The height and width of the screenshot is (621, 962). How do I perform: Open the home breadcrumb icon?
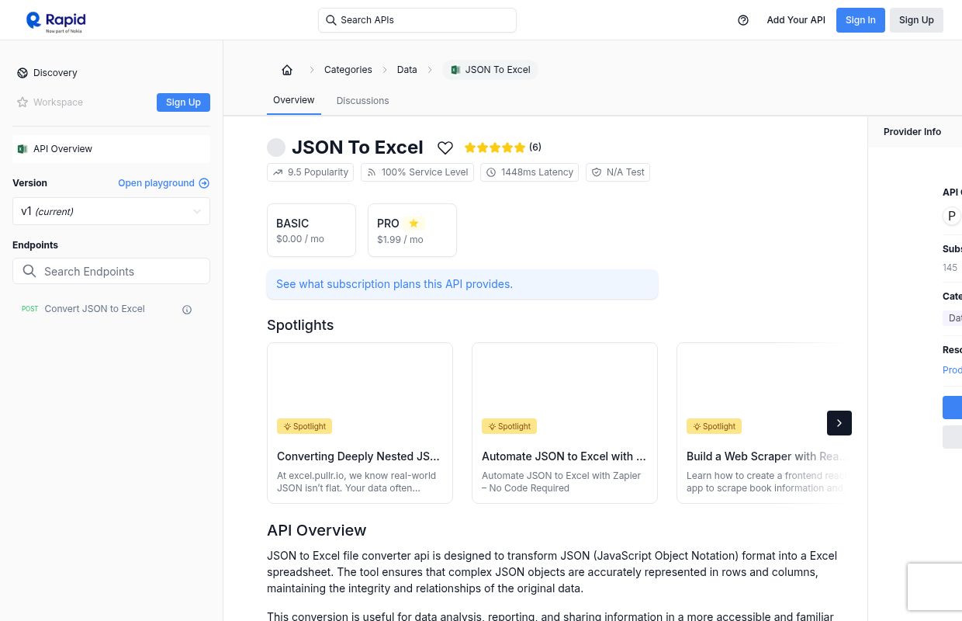pyautogui.click(x=287, y=70)
